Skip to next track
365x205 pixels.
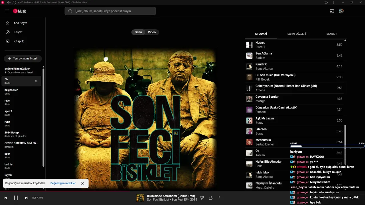[27, 198]
